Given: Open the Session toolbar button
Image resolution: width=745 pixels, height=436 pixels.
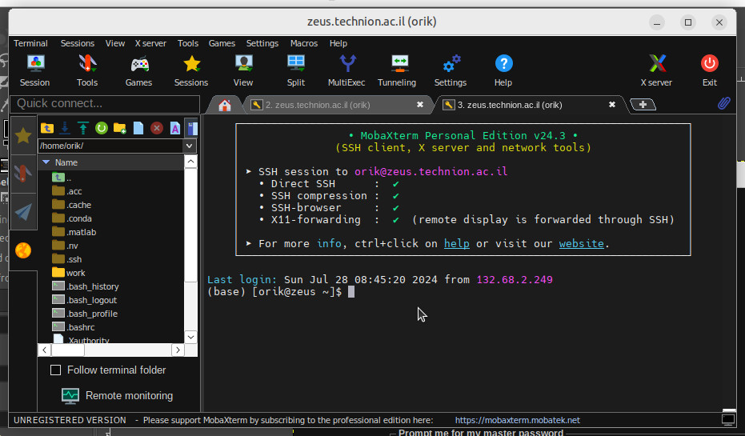Looking at the screenshot, I should [35, 70].
